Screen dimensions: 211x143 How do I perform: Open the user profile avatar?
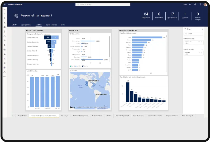[205, 4]
